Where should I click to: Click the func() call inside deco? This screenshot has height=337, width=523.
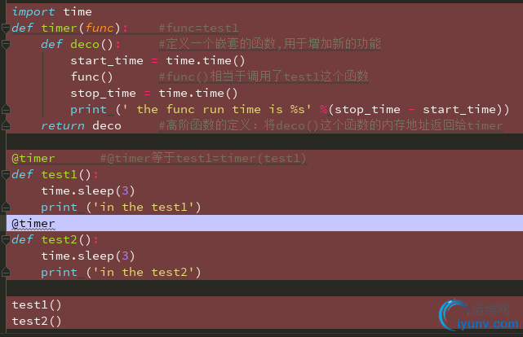pyautogui.click(x=91, y=77)
